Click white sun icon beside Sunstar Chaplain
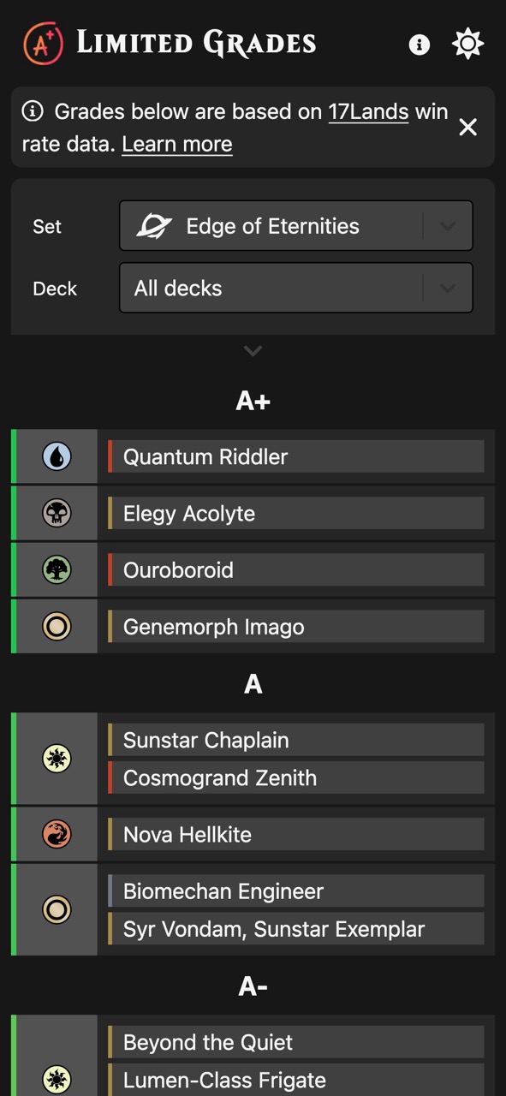Screen dimensions: 506x1096 (57, 759)
